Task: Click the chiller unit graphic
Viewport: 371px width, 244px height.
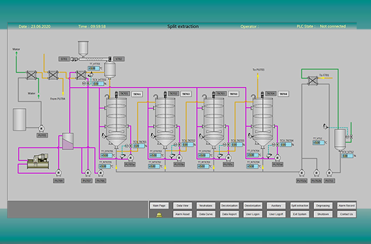Action: [x=38, y=161]
